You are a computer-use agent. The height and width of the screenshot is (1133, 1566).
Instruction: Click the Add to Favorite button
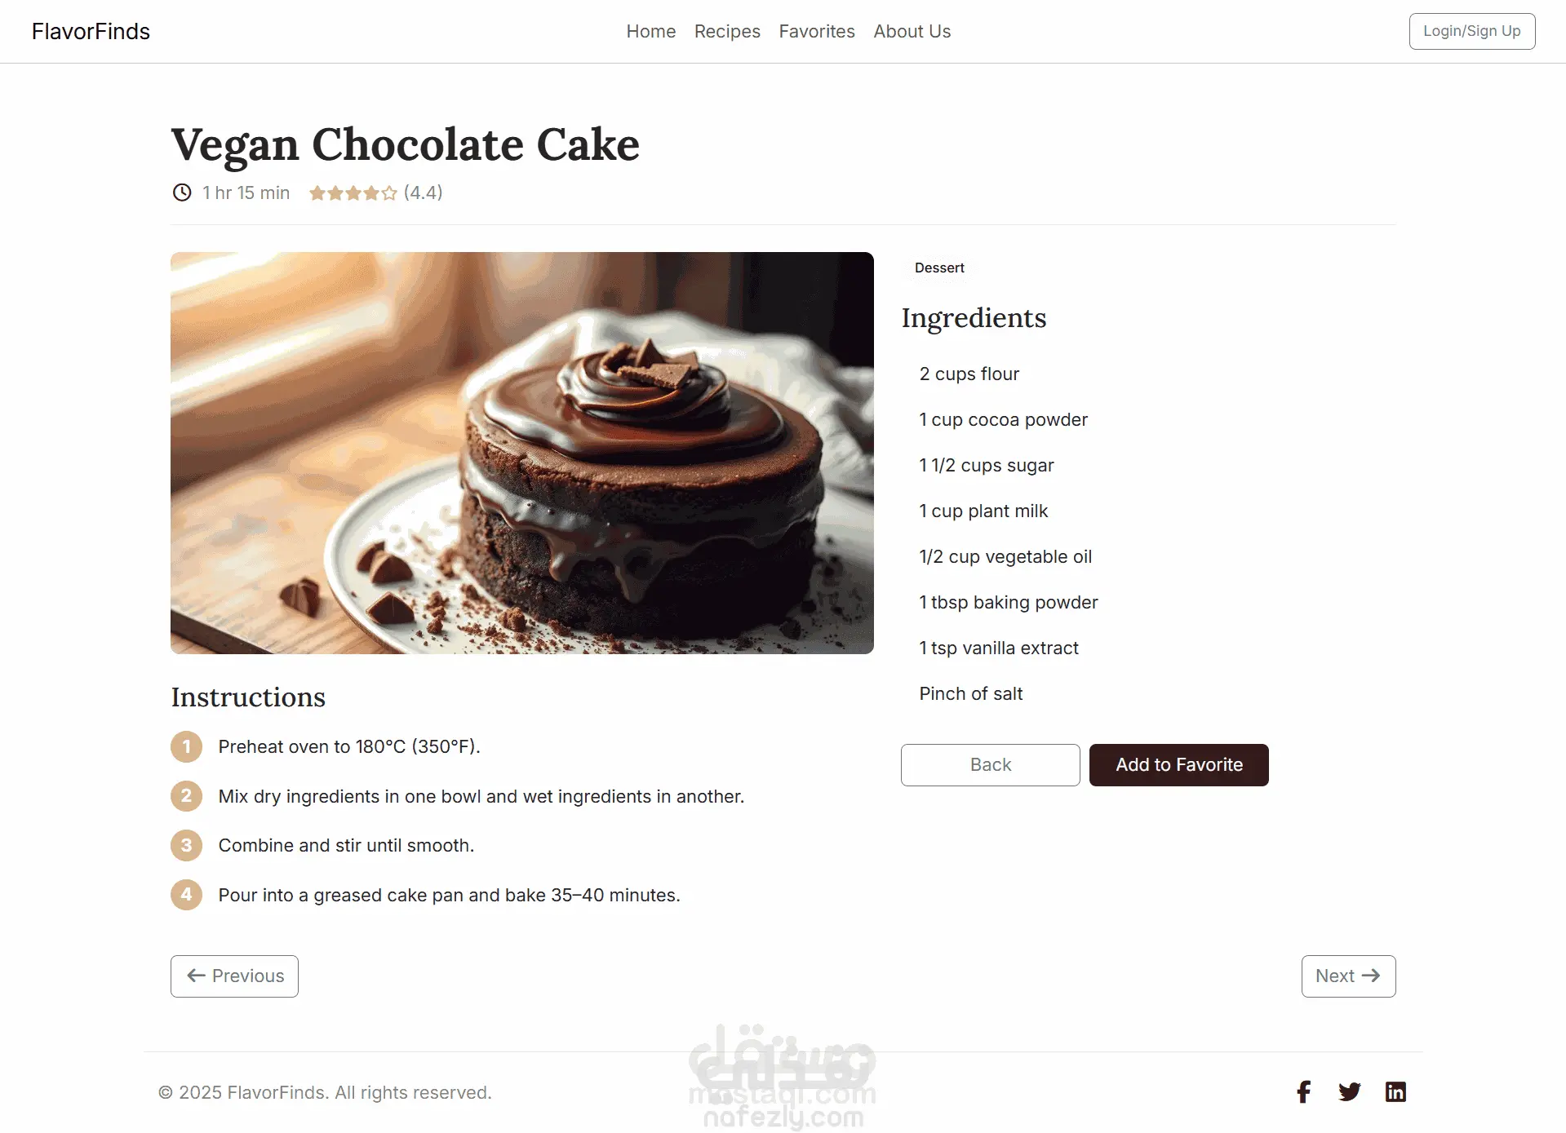pyautogui.click(x=1178, y=765)
